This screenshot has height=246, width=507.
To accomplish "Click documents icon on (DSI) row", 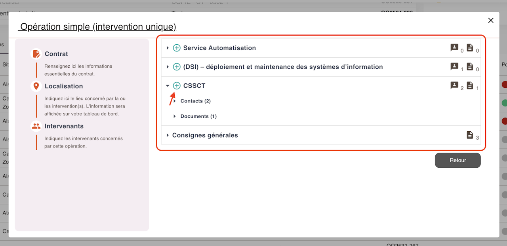I will coord(470,66).
